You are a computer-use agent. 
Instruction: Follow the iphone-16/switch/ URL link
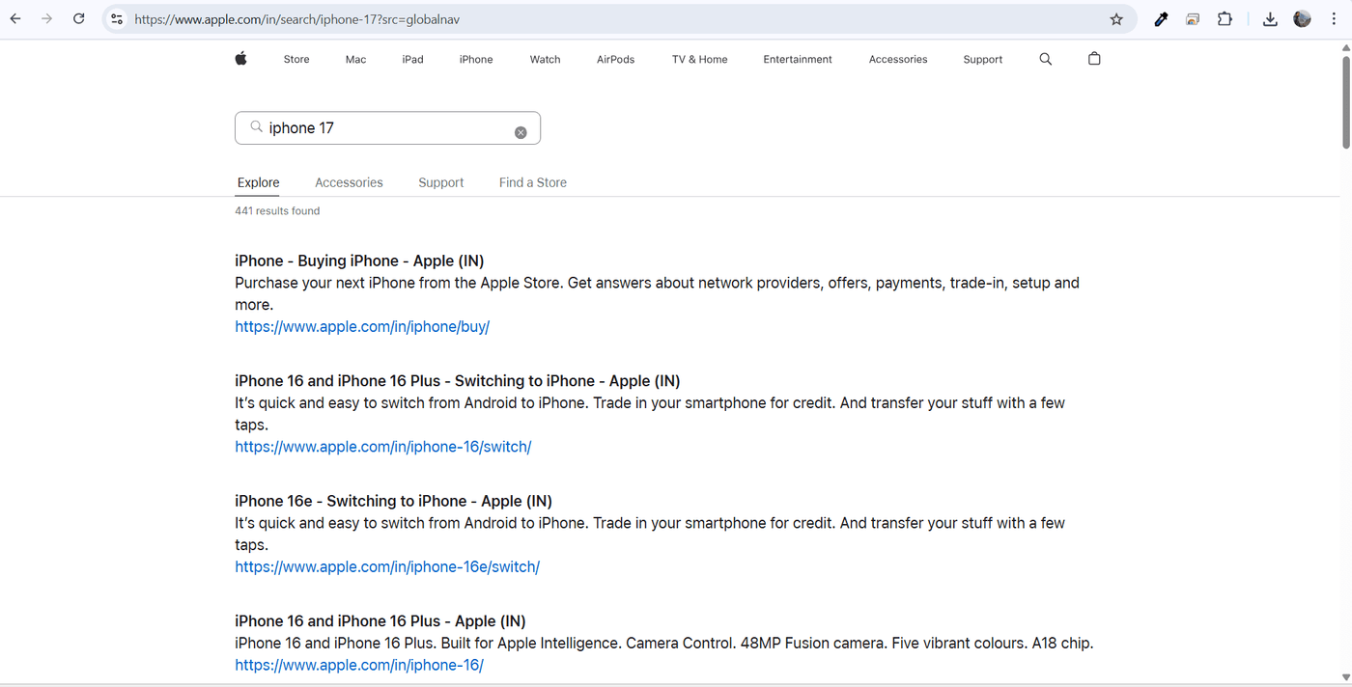tap(383, 447)
